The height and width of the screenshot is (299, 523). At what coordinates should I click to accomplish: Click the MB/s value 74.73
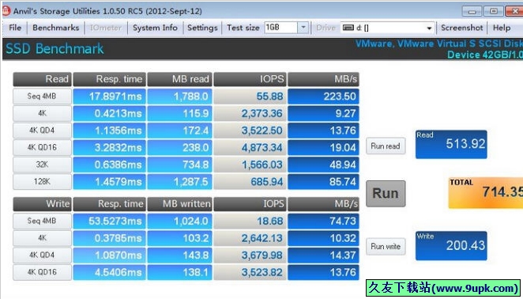323,221
